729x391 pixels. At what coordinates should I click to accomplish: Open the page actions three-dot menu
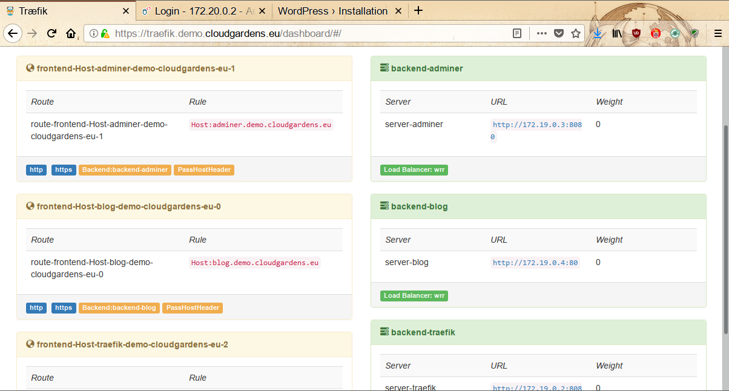(x=542, y=34)
